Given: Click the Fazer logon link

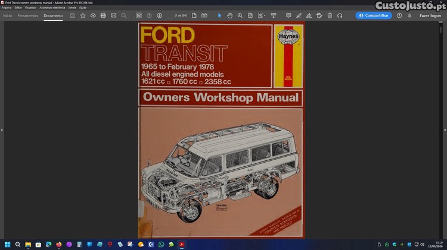Looking at the screenshot, I should coord(430,15).
